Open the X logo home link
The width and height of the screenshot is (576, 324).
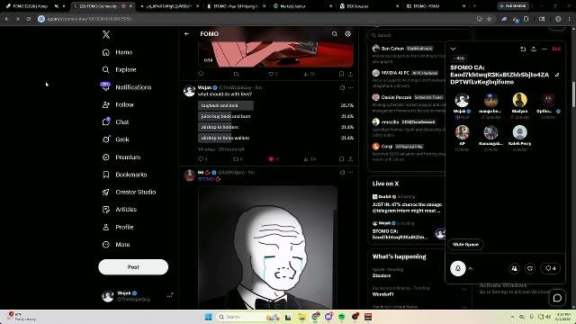[106, 34]
